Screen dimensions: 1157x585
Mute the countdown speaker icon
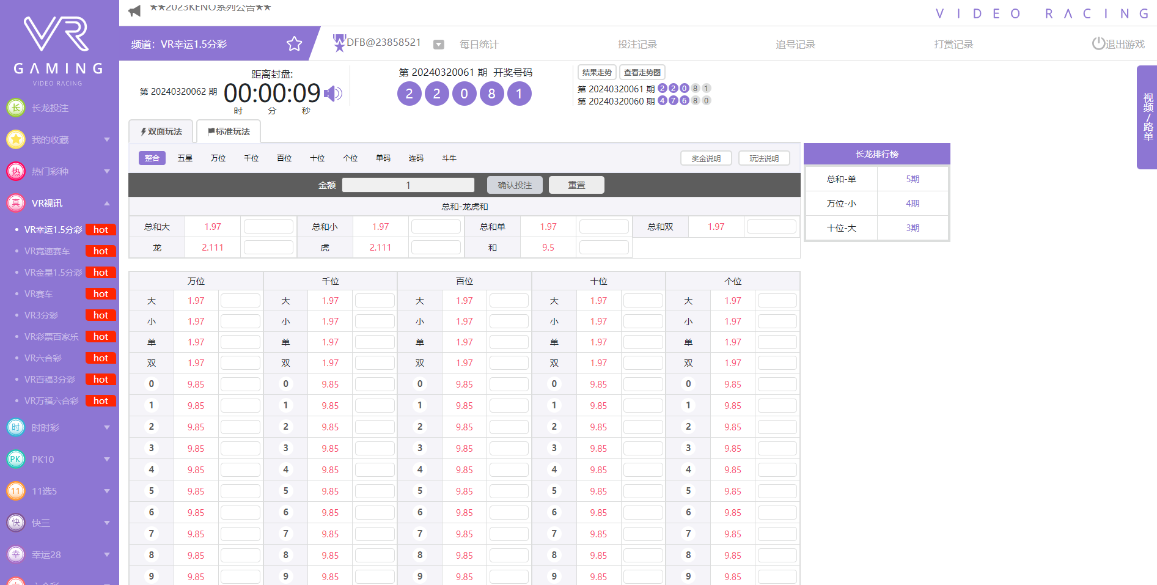pyautogui.click(x=332, y=94)
